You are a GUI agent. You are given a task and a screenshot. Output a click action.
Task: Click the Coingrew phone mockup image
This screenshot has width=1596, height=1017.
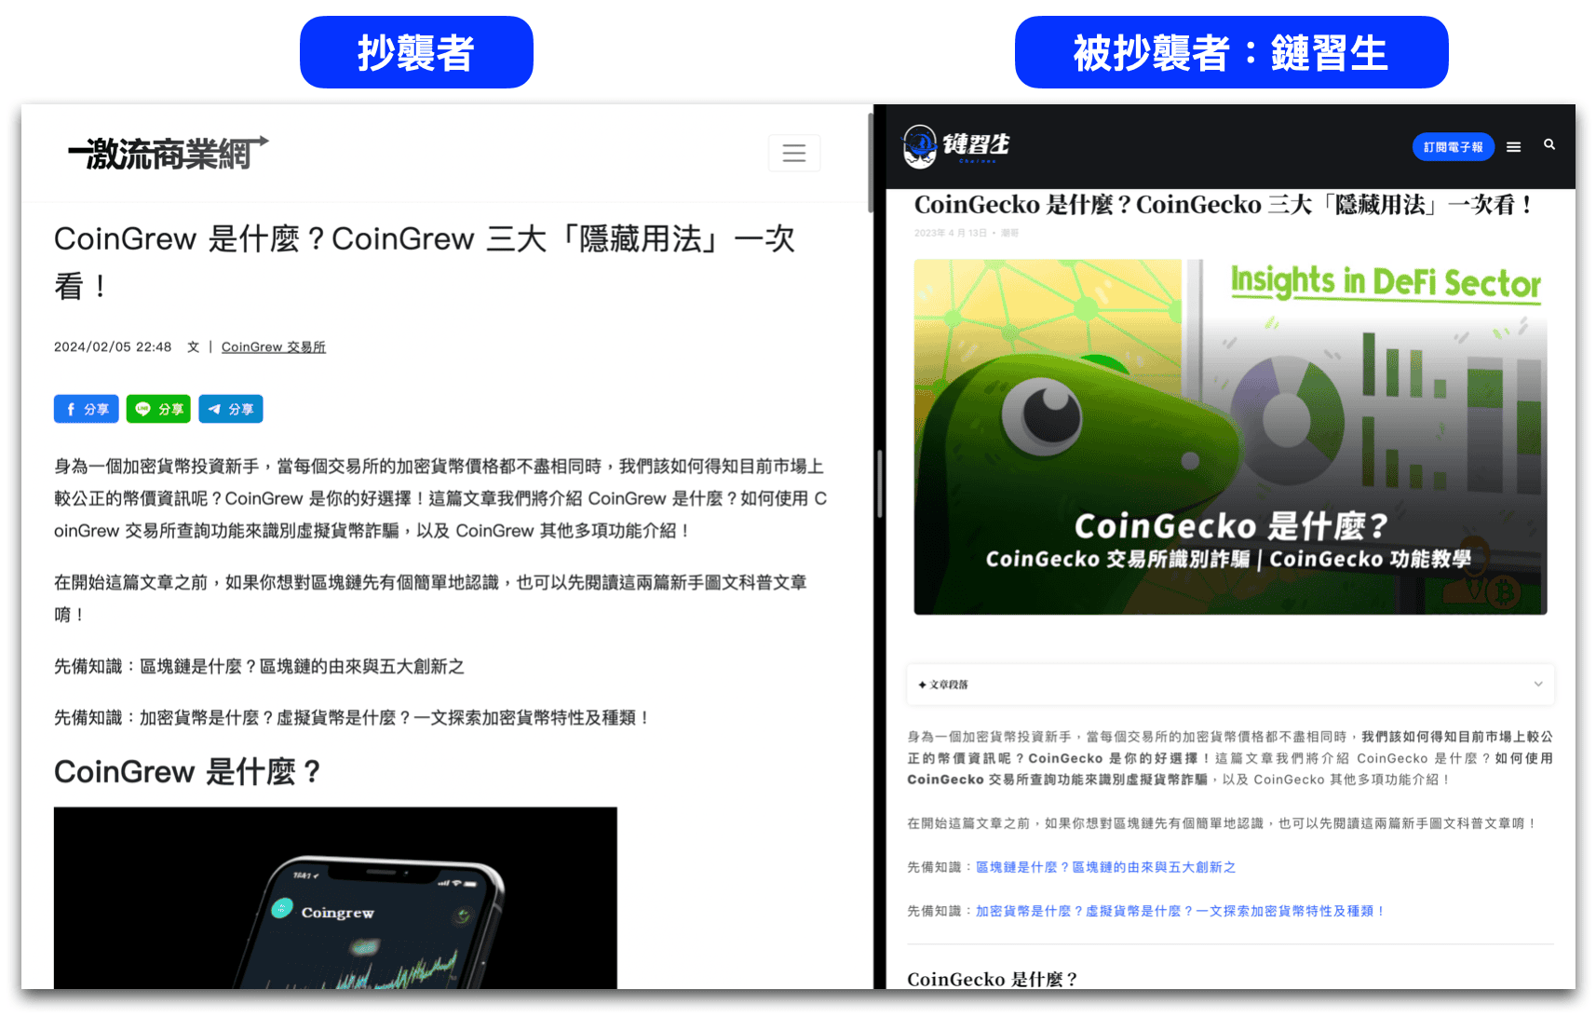[335, 898]
